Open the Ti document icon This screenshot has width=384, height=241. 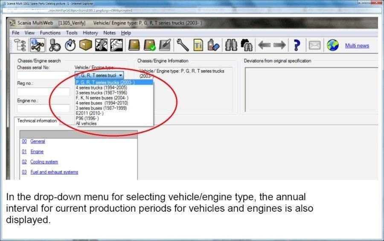point(198,45)
